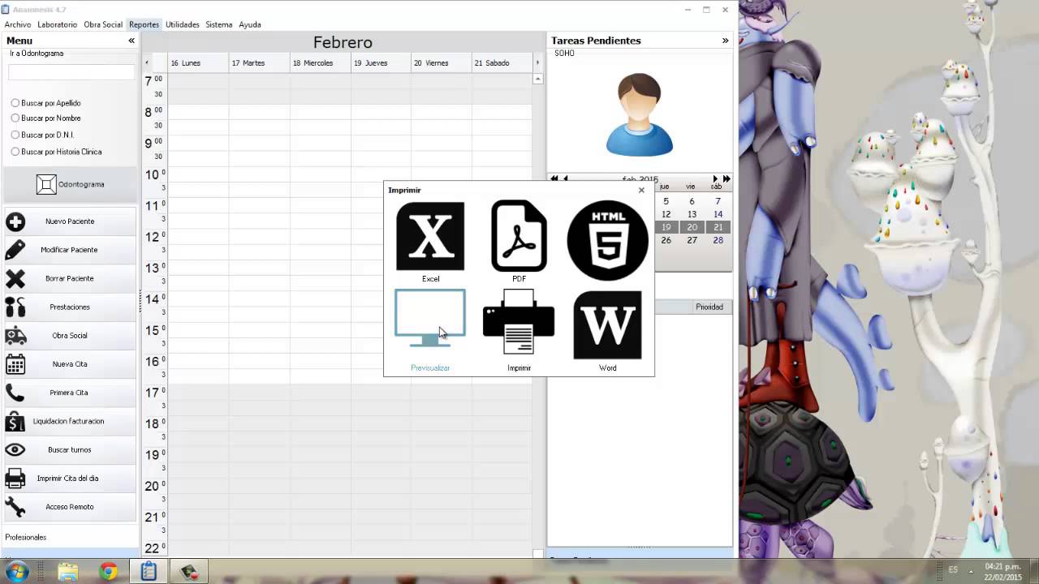1039x584 pixels.
Task: Select the 18 Miercoles column header
Action: click(321, 62)
